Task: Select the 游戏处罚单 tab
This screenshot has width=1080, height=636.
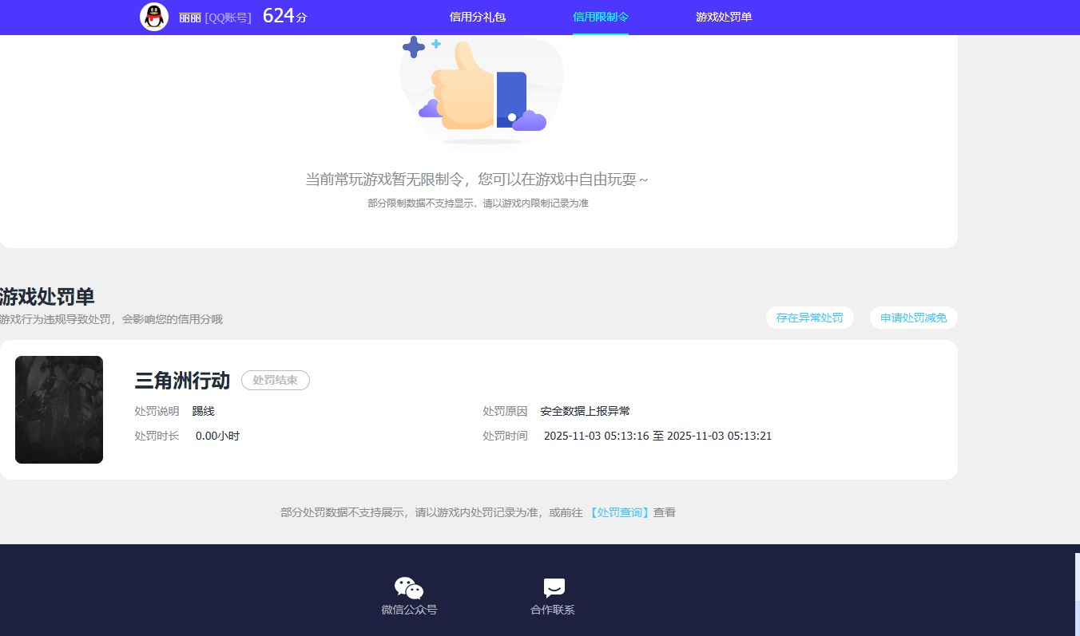Action: pos(723,17)
